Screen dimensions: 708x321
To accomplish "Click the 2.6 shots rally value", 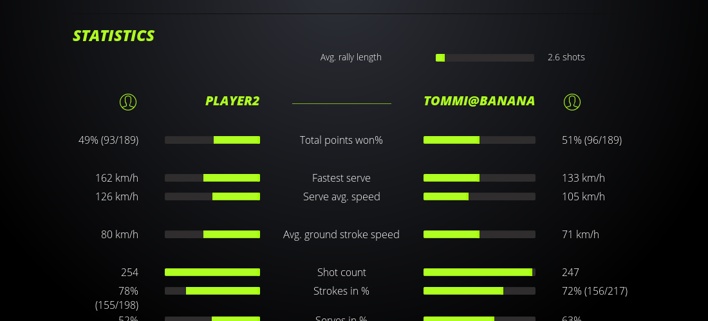I will tap(566, 57).
